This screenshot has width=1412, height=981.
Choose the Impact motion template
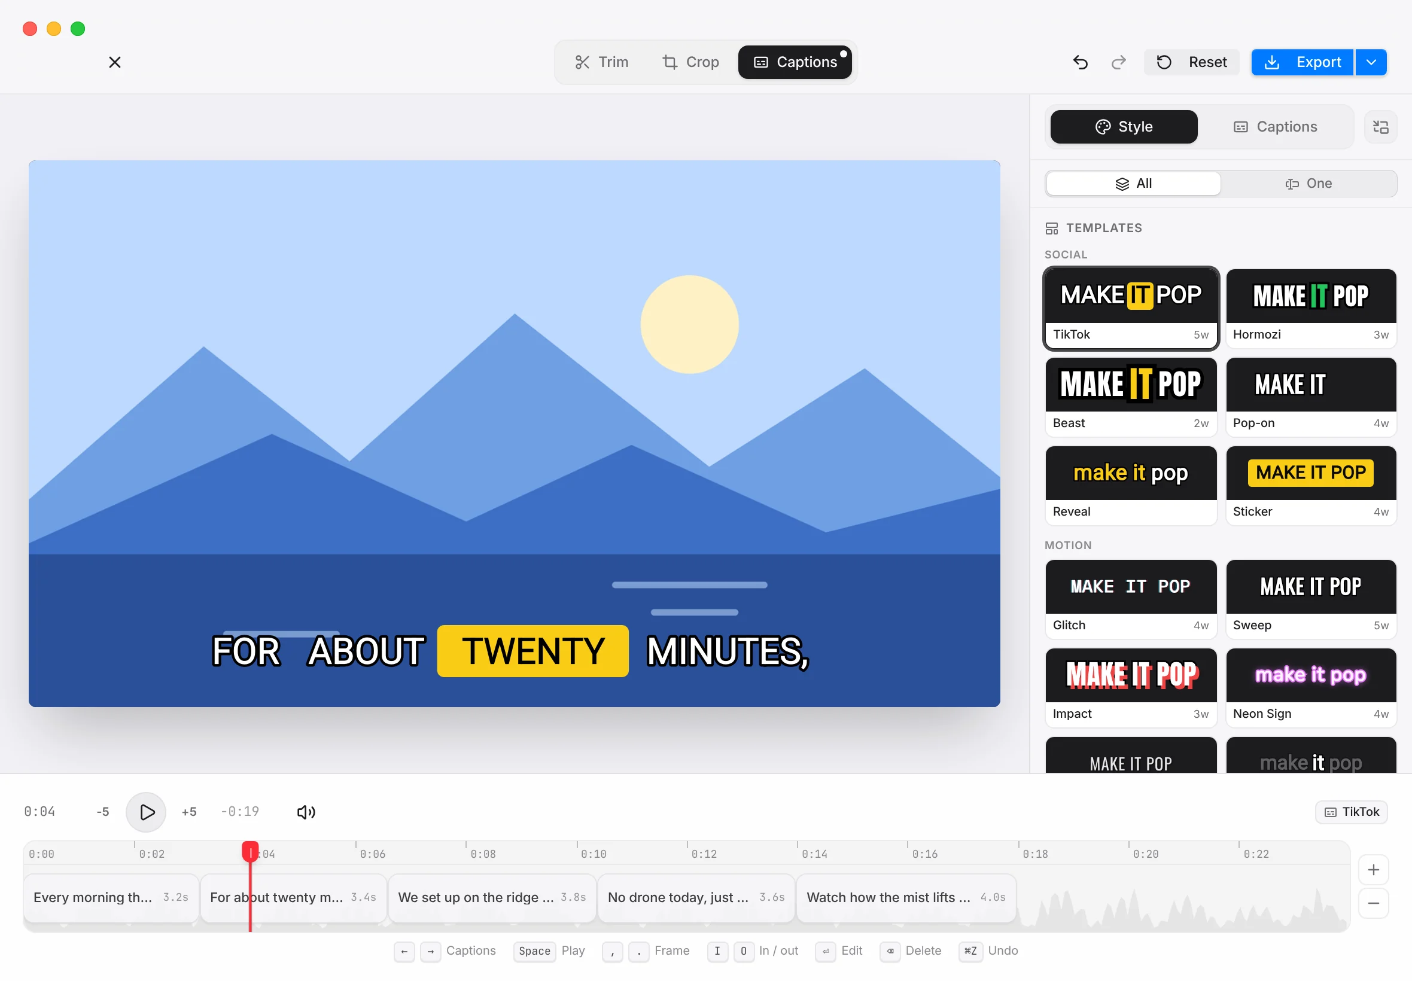1130,688
